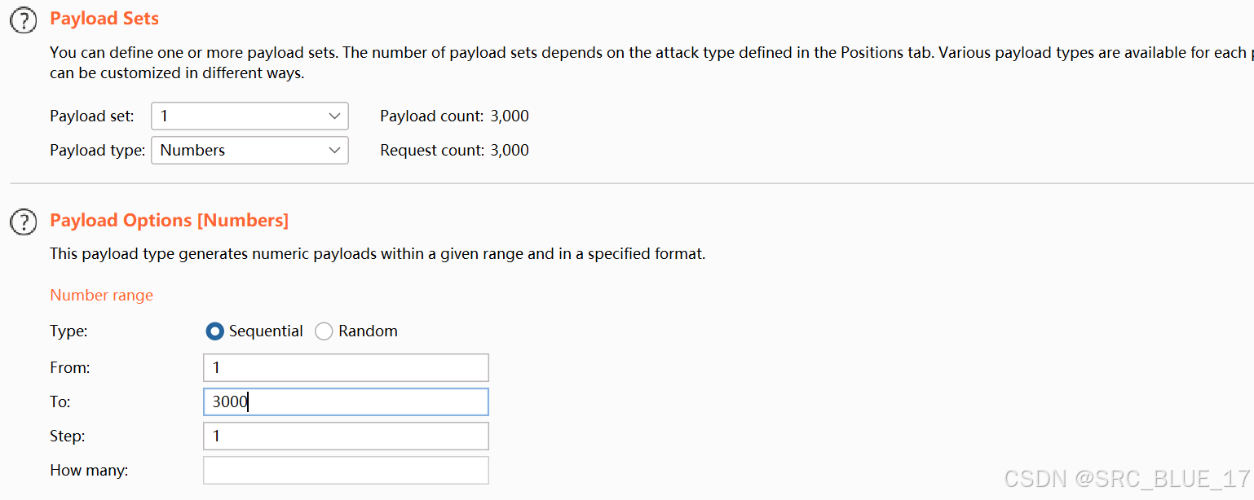The width and height of the screenshot is (1254, 500).
Task: Focus the To field containing 3000
Action: pyautogui.click(x=346, y=401)
